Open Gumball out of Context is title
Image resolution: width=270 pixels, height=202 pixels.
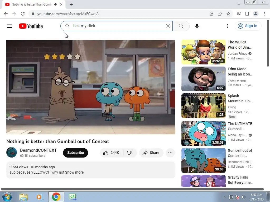240,153
